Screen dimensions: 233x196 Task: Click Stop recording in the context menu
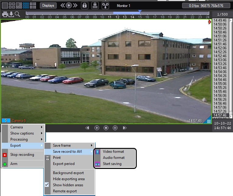tap(22, 155)
